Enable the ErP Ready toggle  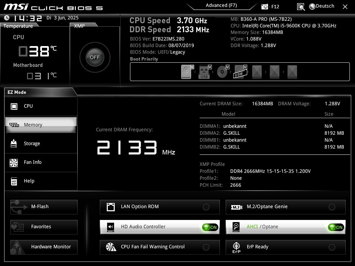point(332,247)
